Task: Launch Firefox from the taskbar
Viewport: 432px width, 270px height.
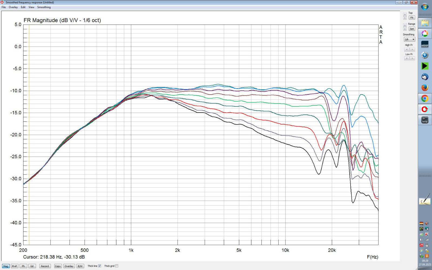Action: [425, 88]
